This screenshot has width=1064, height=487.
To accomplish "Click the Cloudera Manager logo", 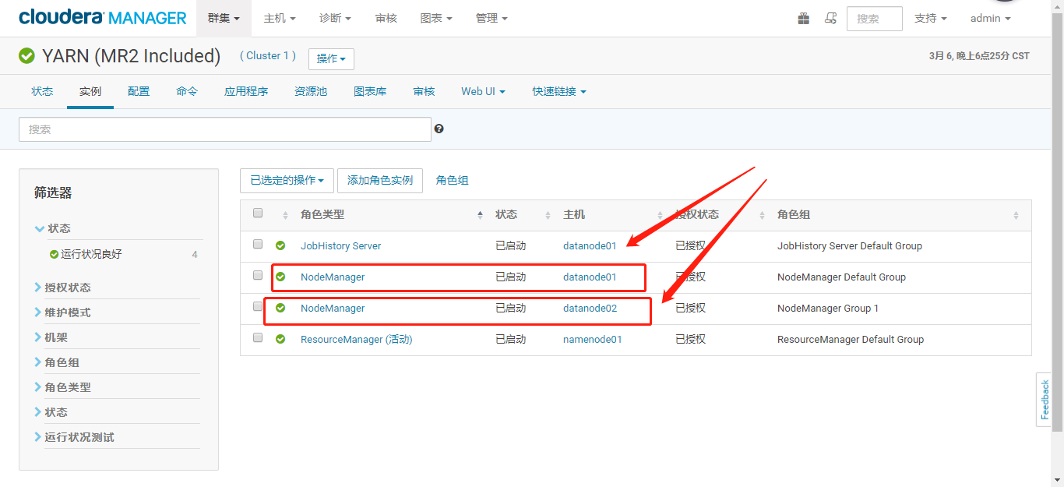I will pos(103,18).
